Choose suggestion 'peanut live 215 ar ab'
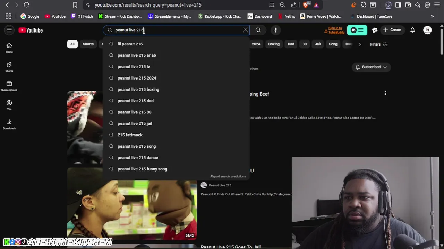Image resolution: width=444 pixels, height=249 pixels. (176, 55)
